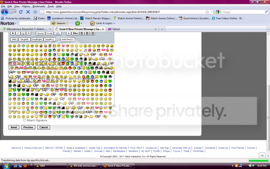
Task: Click the magnifier in the Google search box
Action: pos(266,12)
